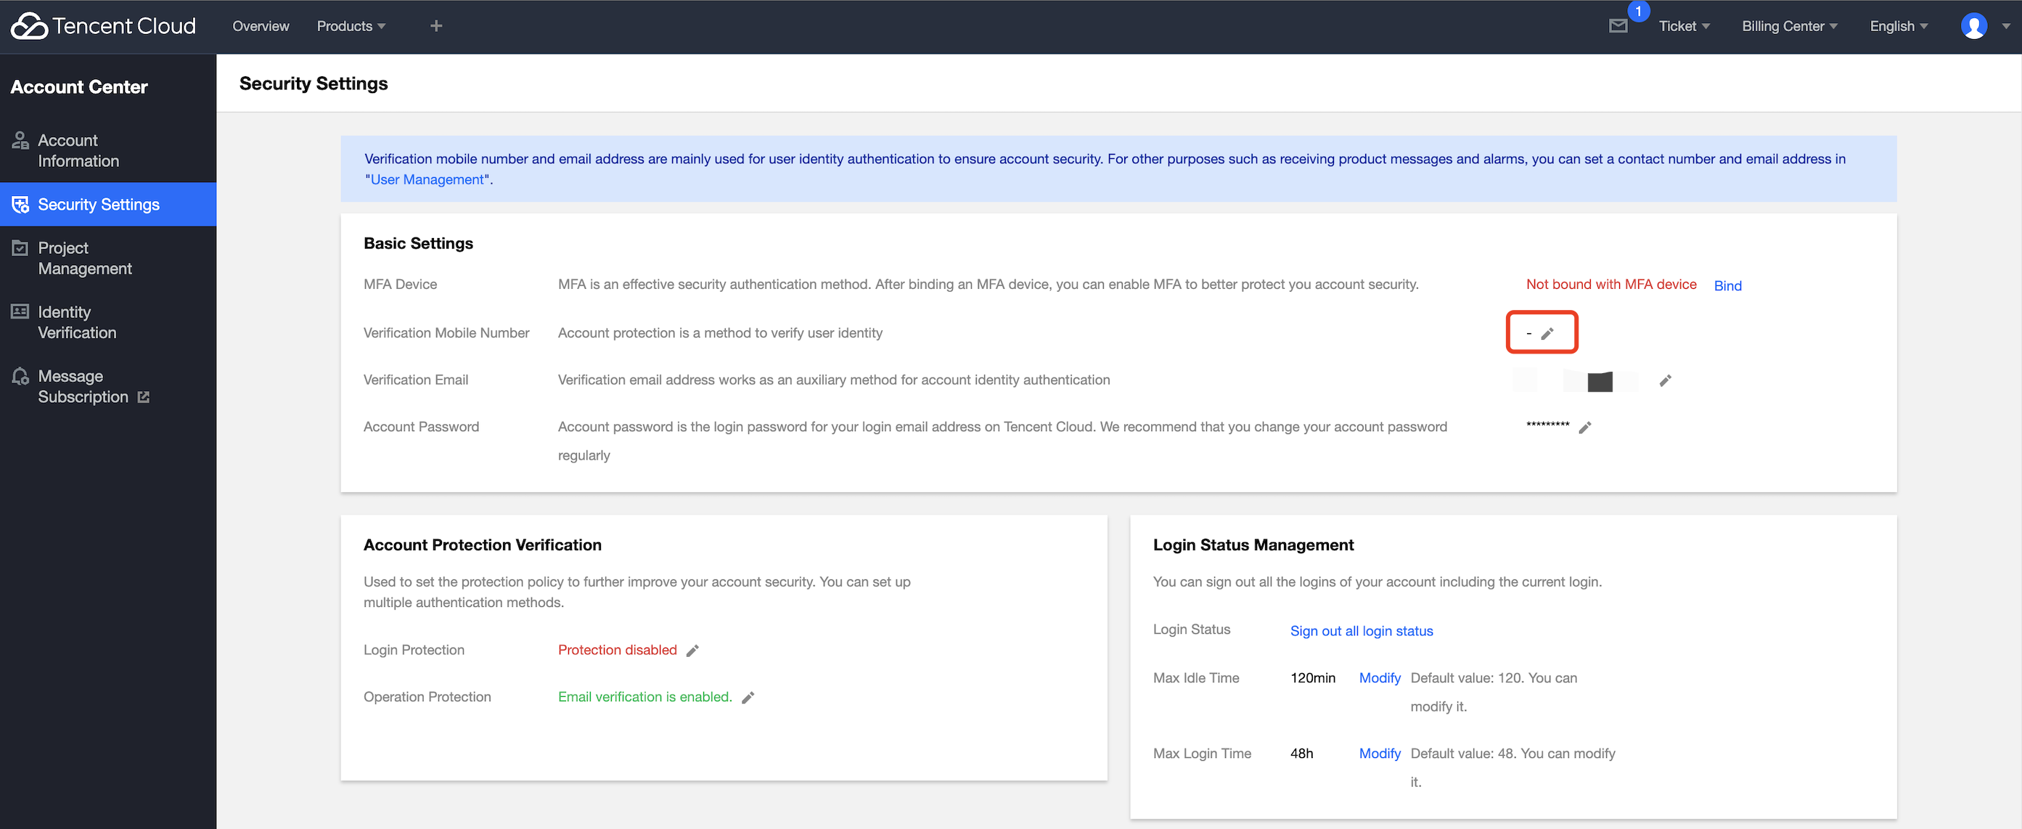Click the external link icon beside Subscription
The height and width of the screenshot is (829, 2022).
tap(144, 397)
